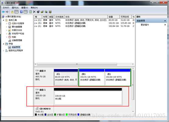Click the 任务计划程序 clock icon
Viewport: 169px width, 122px height.
(10, 24)
